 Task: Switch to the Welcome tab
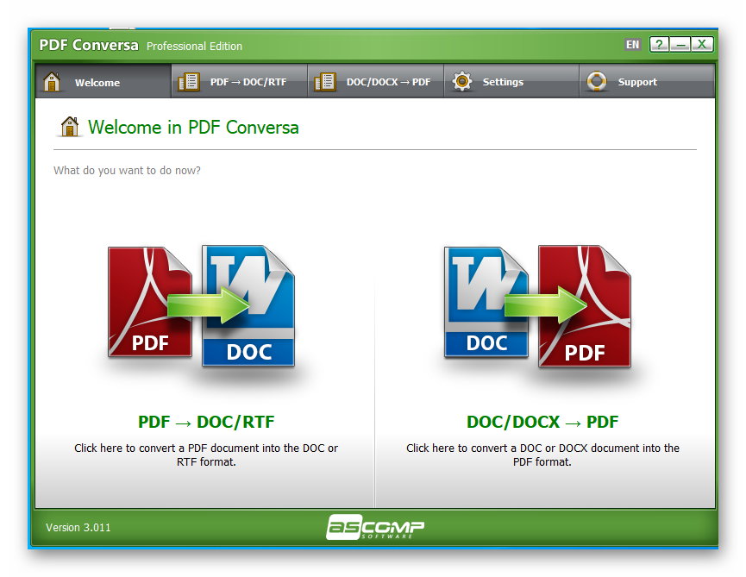click(x=103, y=81)
